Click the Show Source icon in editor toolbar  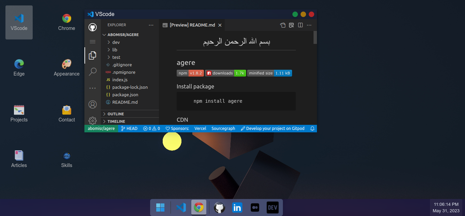coord(283,25)
